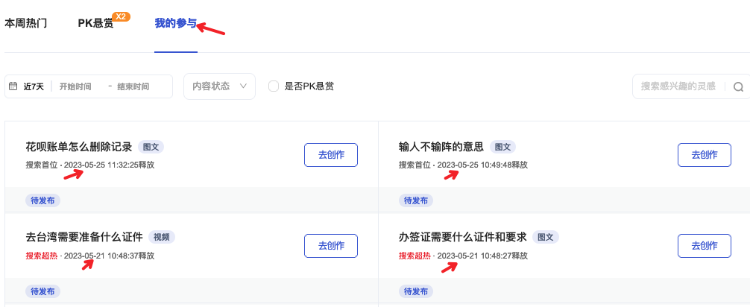750x307 pixels.
Task: Click the calendar icon in date filter
Action: point(13,86)
